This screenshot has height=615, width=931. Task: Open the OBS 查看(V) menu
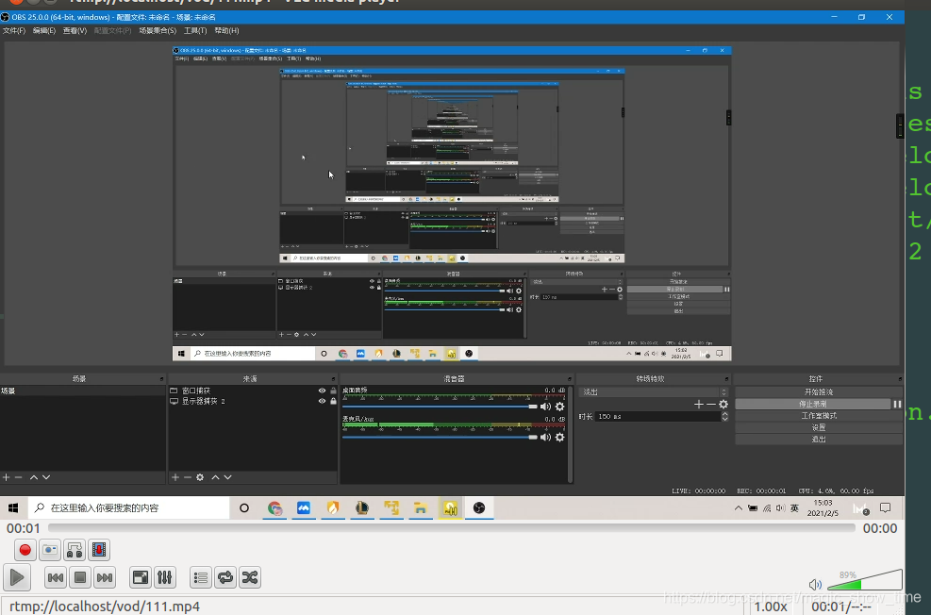(75, 31)
